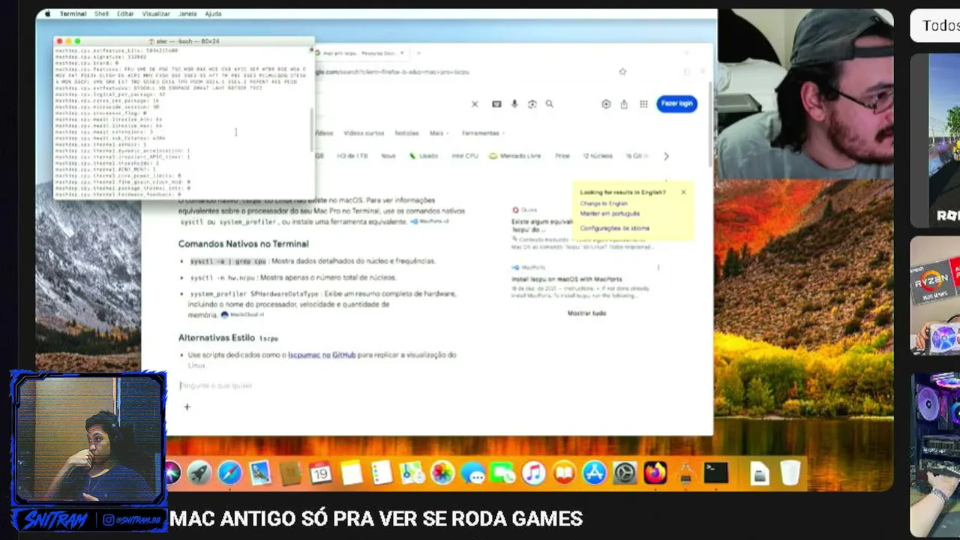
Task: Open Install lscpu on macOS with MacPorts result
Action: tap(566, 279)
